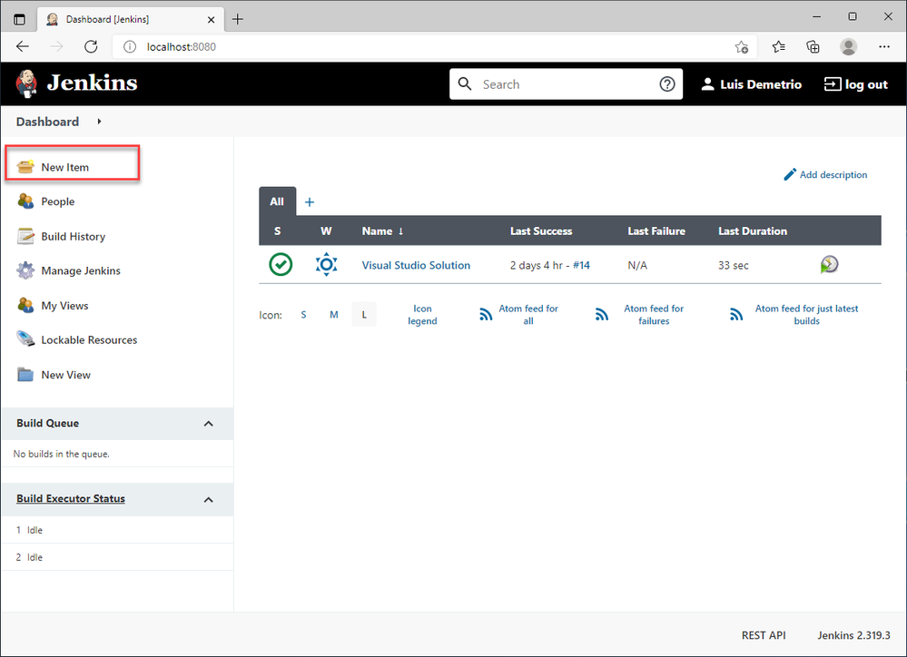The height and width of the screenshot is (657, 907).
Task: Click the My Views icon
Action: [25, 306]
